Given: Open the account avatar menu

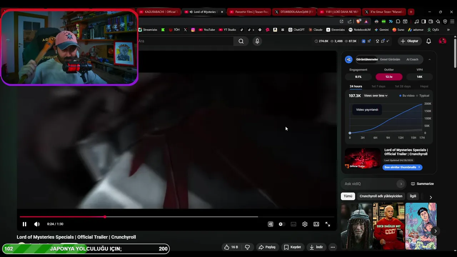Looking at the screenshot, I should pos(442,41).
